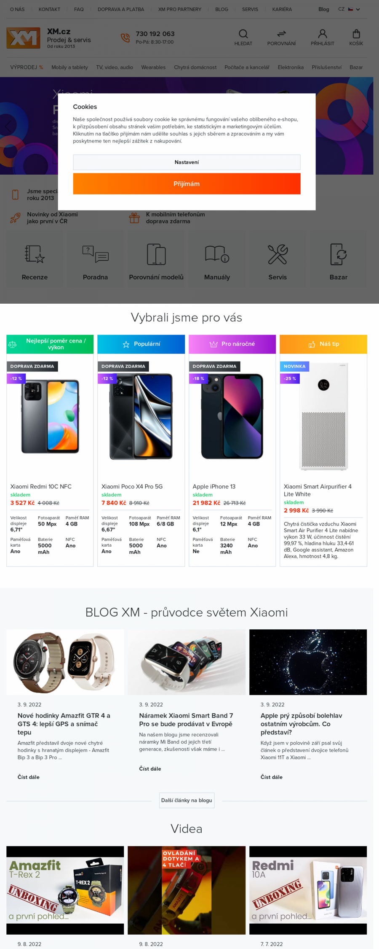Click Další články na blogu button

click(x=187, y=800)
